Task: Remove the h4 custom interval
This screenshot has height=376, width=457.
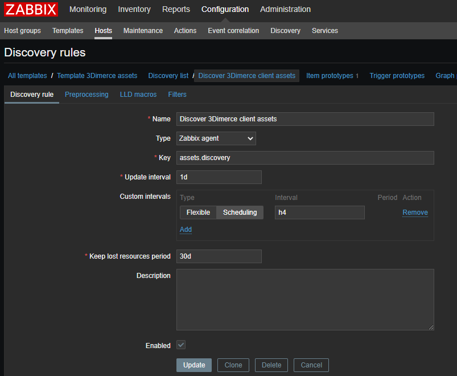Action: coord(415,212)
